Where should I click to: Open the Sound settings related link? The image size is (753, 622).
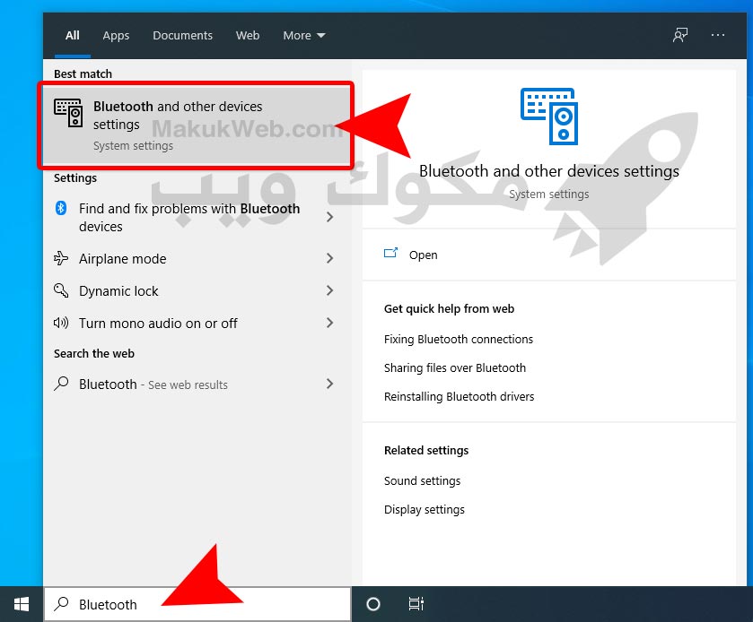point(422,480)
